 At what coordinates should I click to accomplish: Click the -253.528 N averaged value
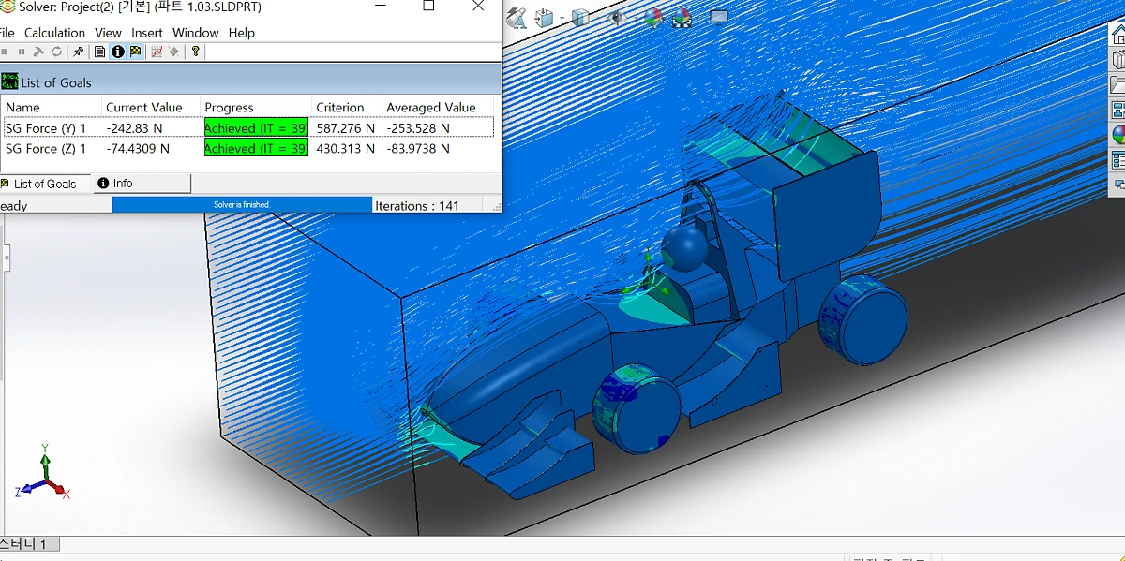pyautogui.click(x=418, y=128)
